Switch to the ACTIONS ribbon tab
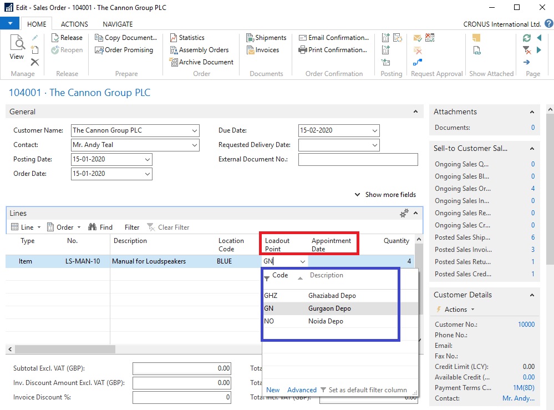This screenshot has width=554, height=410. click(74, 24)
